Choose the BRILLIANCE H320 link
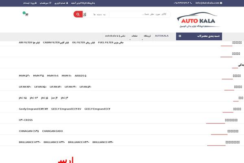Viewport: 244px width, 163px height. (x=54, y=142)
